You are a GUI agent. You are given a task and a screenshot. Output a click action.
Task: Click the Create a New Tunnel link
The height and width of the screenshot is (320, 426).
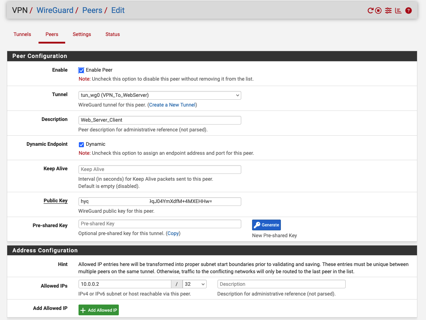coord(172,105)
